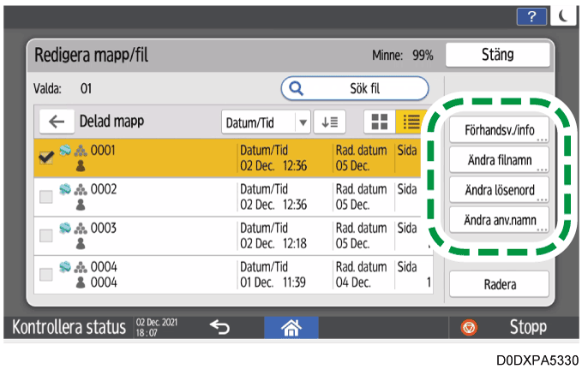The height and width of the screenshot is (369, 582).
Task: Tick the checkbox for file 0004
Action: tap(46, 275)
